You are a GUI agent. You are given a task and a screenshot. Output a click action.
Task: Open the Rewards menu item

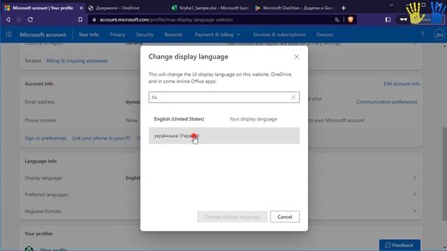173,35
